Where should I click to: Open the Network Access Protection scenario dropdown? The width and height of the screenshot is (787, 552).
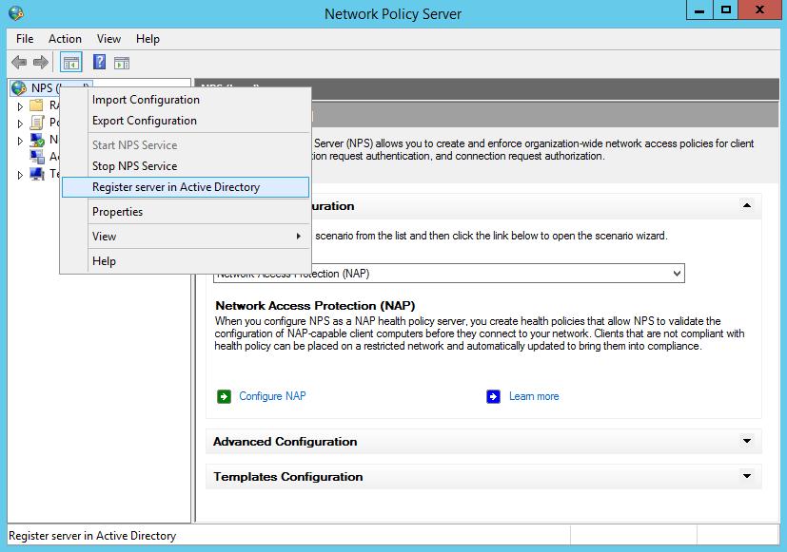677,274
